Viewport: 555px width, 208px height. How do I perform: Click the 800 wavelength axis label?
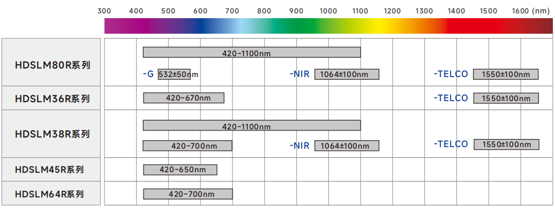(265, 11)
